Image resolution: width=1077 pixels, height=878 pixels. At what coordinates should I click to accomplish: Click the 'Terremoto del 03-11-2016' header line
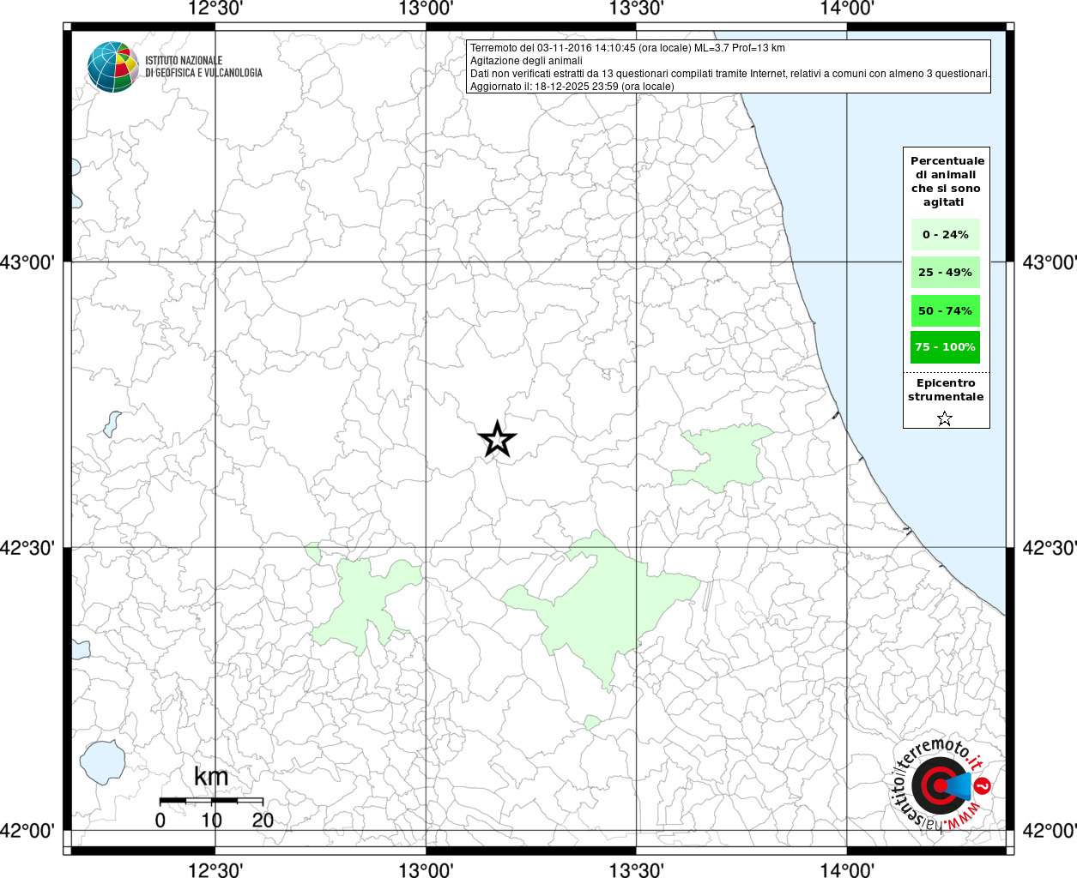[x=627, y=48]
